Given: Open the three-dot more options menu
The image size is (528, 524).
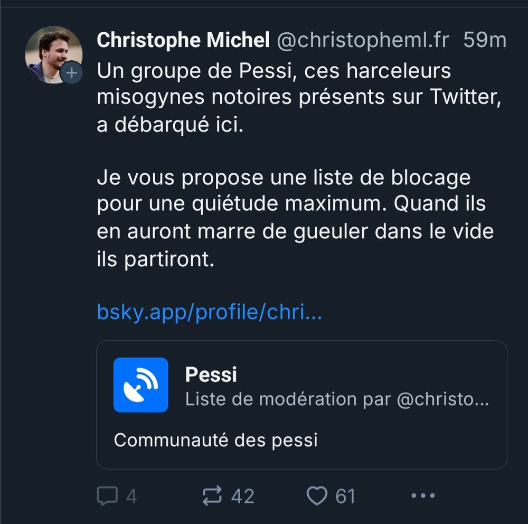Looking at the screenshot, I should click(x=422, y=496).
